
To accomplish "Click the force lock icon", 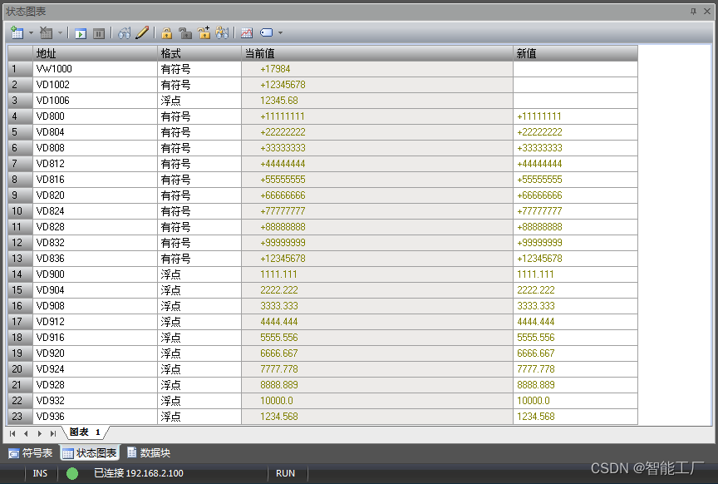I will click(167, 33).
